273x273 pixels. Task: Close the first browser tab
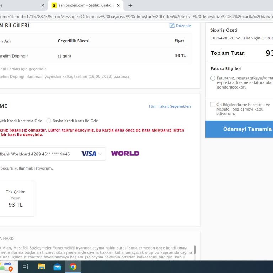43,5
